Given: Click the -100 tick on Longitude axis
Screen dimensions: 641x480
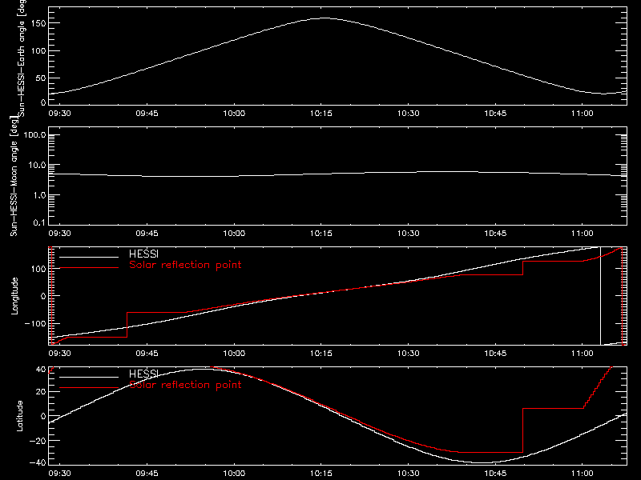Looking at the screenshot, I should (x=35, y=324).
